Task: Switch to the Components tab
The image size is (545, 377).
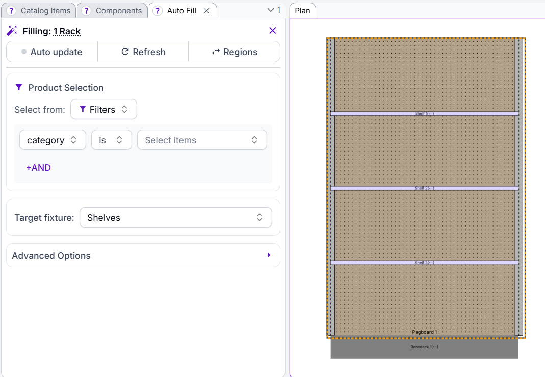Action: pos(112,11)
